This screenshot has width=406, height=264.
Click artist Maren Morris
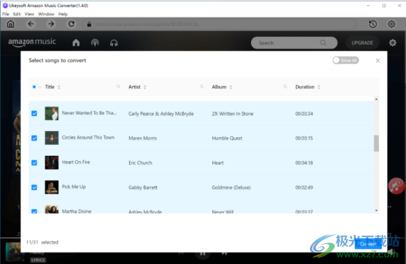tap(142, 138)
